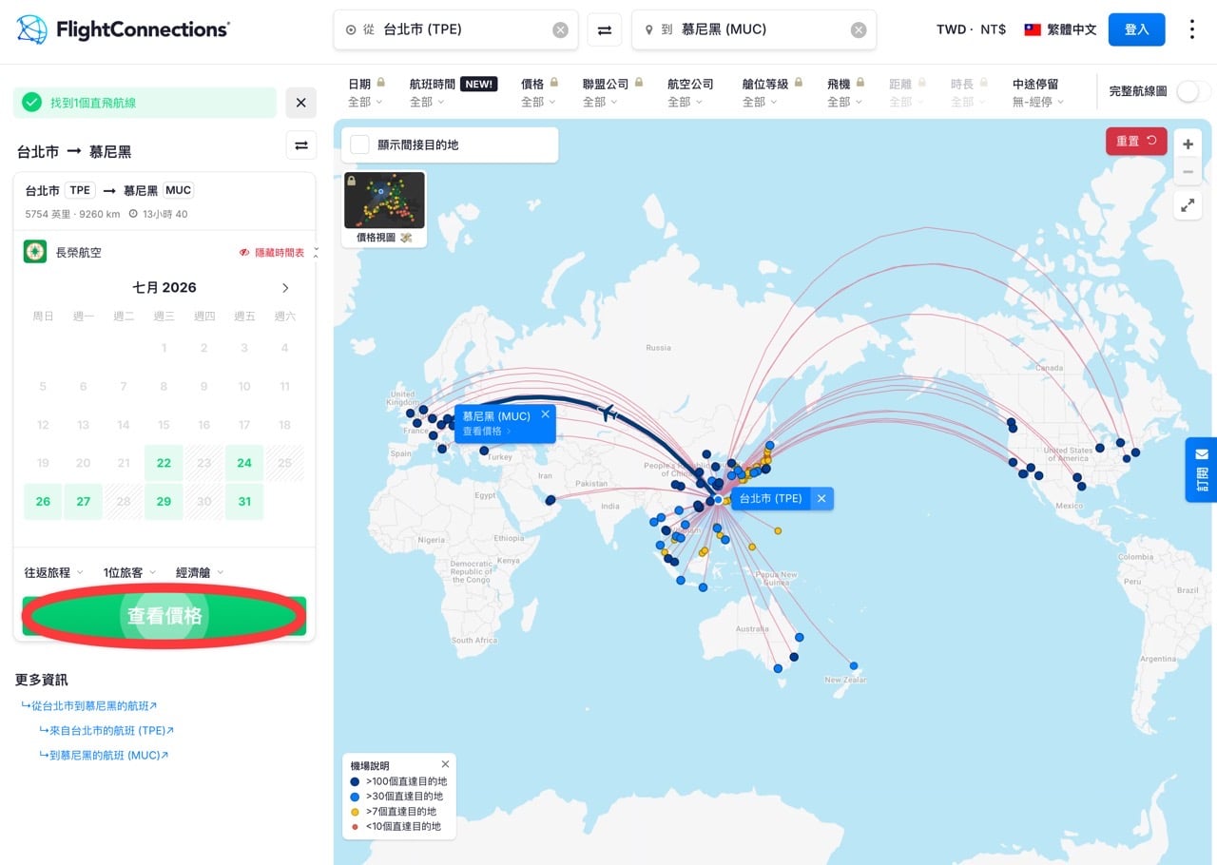1217x865 pixels.
Task: Open the 價格 filter dropdown
Action: (539, 92)
